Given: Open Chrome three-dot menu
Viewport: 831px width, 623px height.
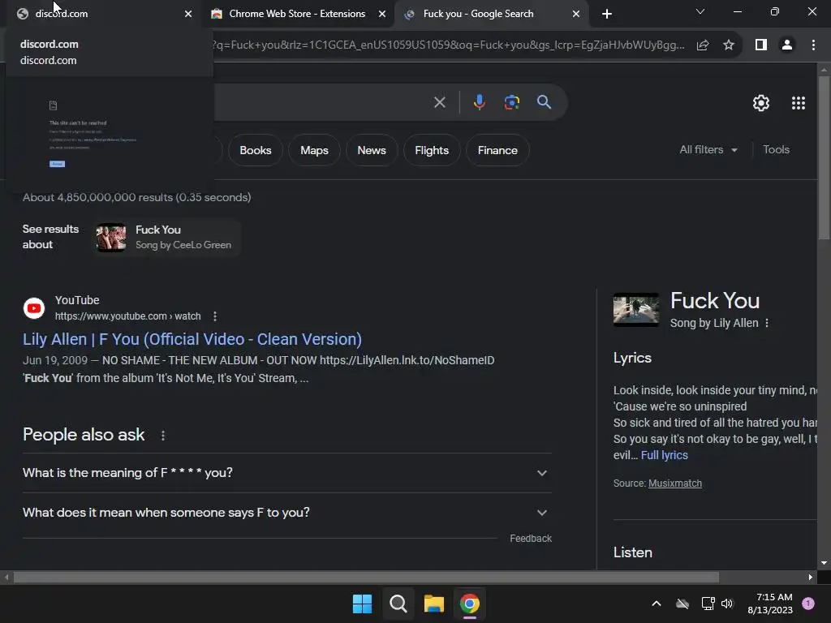Looking at the screenshot, I should 813,45.
